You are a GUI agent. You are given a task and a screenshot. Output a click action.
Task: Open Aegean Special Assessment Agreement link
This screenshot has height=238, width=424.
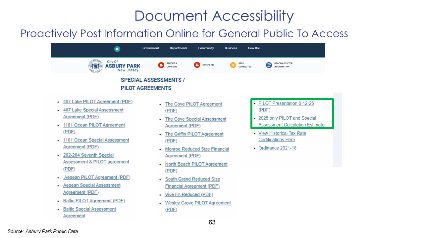[x=92, y=189]
